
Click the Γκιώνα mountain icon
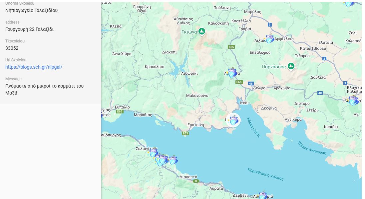(201, 32)
